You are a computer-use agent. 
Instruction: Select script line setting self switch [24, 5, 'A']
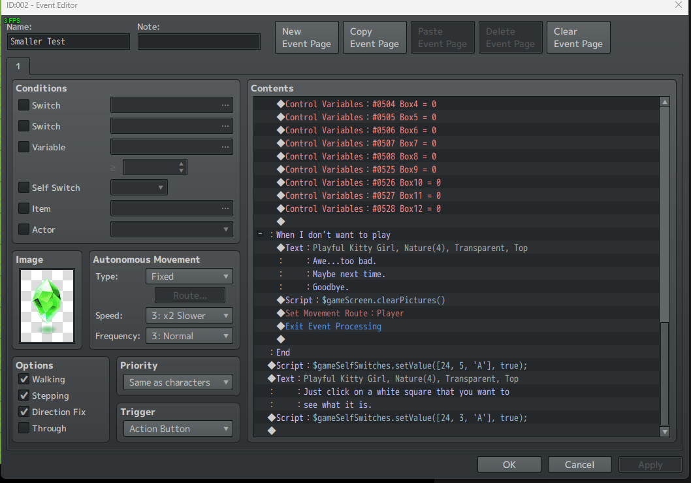pos(457,365)
